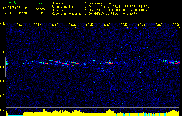The width and height of the screenshot is (182, 116).
Task: Click the 0.6 frequency axis label
Action: (3, 110)
